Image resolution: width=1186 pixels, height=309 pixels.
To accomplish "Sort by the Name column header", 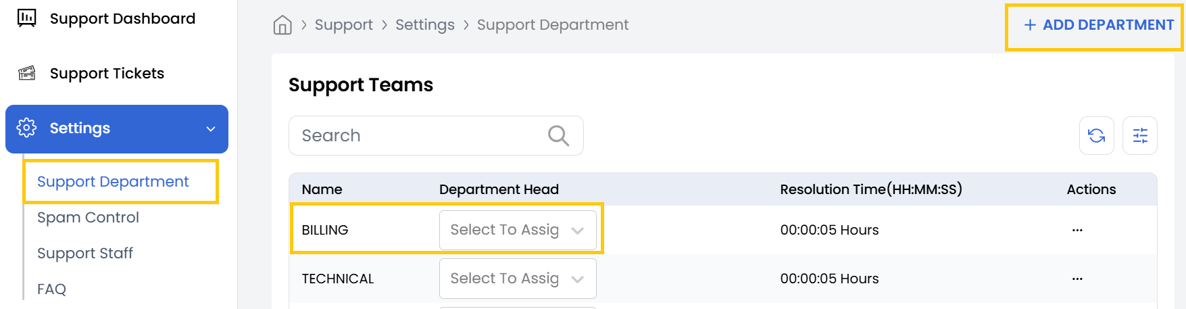I will (x=322, y=189).
